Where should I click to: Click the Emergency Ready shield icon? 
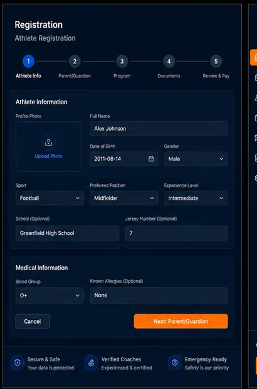[x=175, y=363]
